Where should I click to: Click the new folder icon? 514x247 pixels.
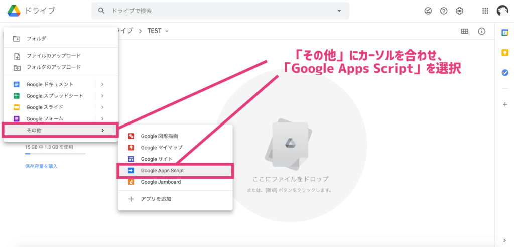coord(17,38)
